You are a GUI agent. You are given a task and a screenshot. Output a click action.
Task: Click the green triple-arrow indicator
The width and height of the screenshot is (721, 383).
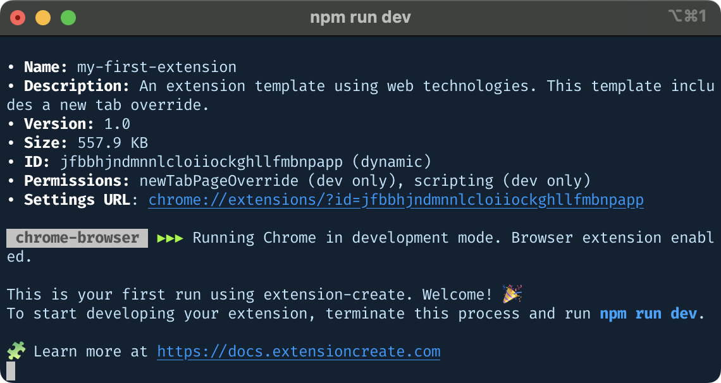click(170, 238)
